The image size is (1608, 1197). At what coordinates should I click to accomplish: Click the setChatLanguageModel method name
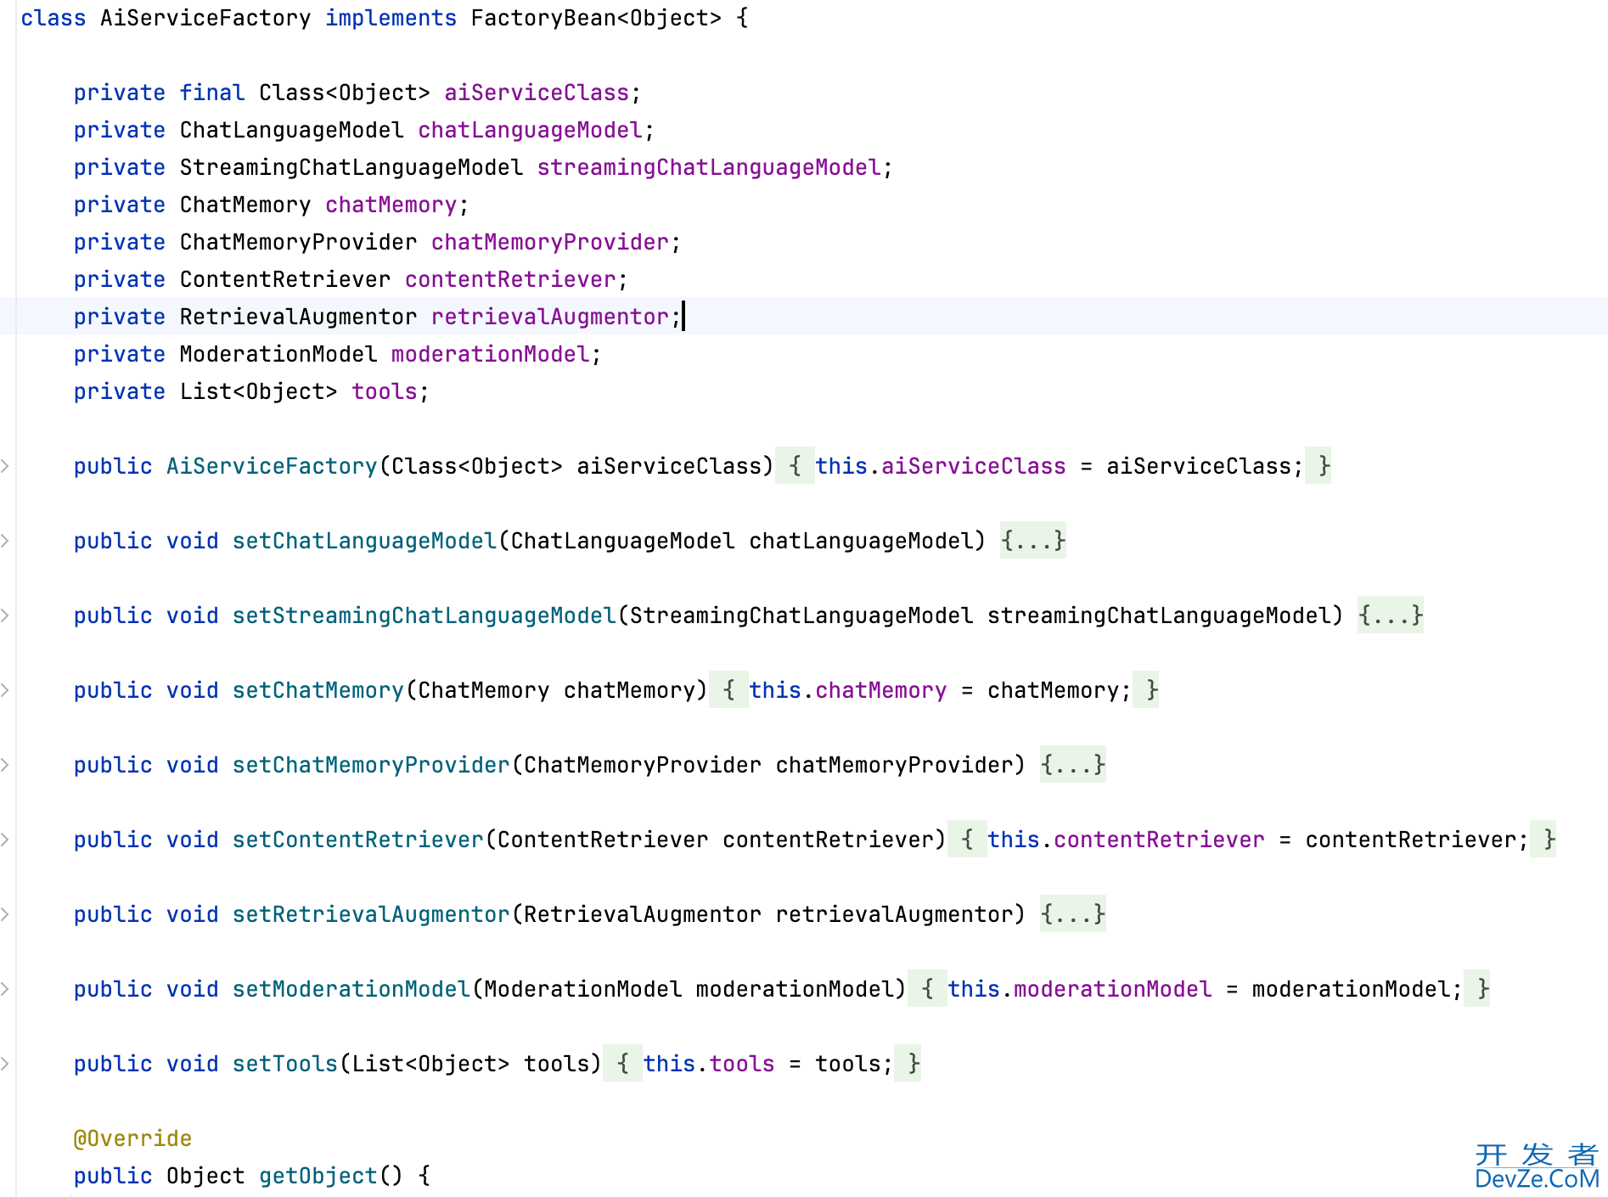364,541
